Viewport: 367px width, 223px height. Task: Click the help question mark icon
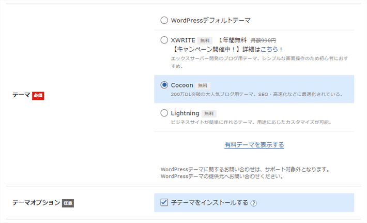(x=254, y=203)
